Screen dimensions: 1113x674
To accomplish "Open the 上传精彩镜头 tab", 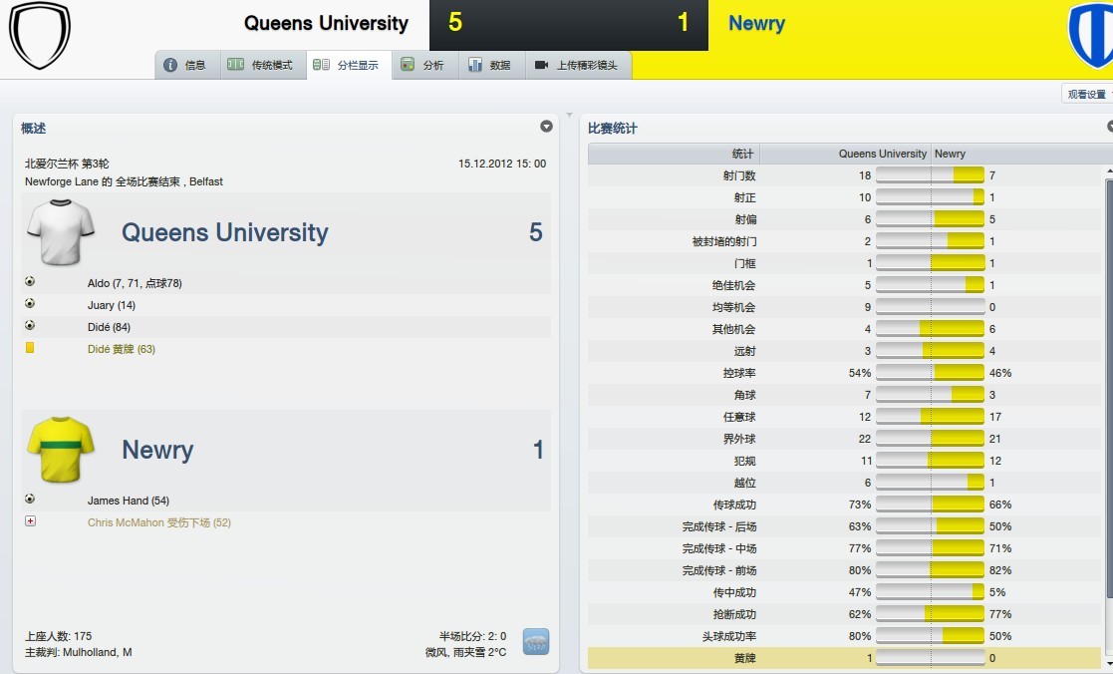I will (576, 65).
